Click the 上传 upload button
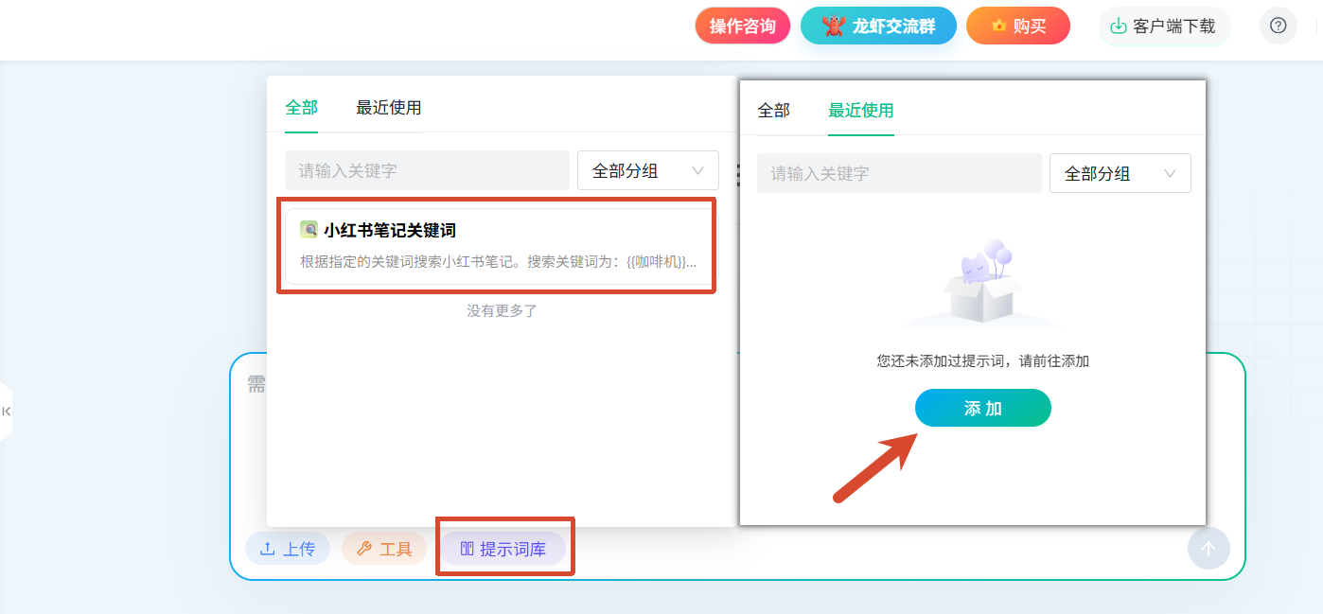The height and width of the screenshot is (614, 1323). [x=288, y=549]
